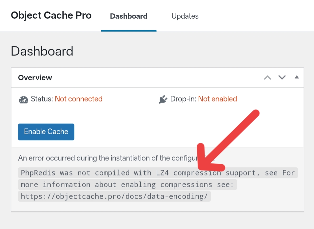Move Overview panel up with chevron
The image size is (314, 229).
tap(268, 77)
